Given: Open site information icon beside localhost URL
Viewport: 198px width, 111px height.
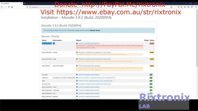Looking at the screenshot, I should pyautogui.click(x=30, y=7).
